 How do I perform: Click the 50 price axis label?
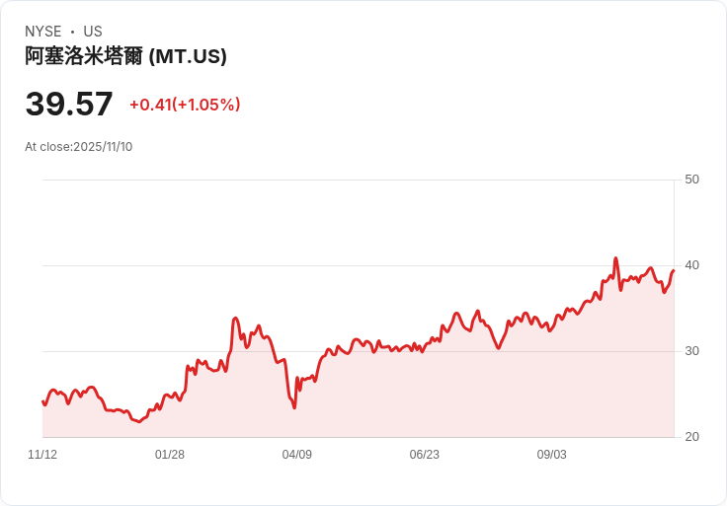coord(691,180)
